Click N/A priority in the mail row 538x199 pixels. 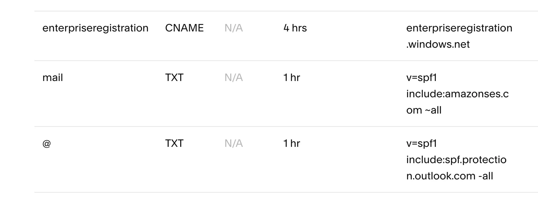tap(233, 78)
